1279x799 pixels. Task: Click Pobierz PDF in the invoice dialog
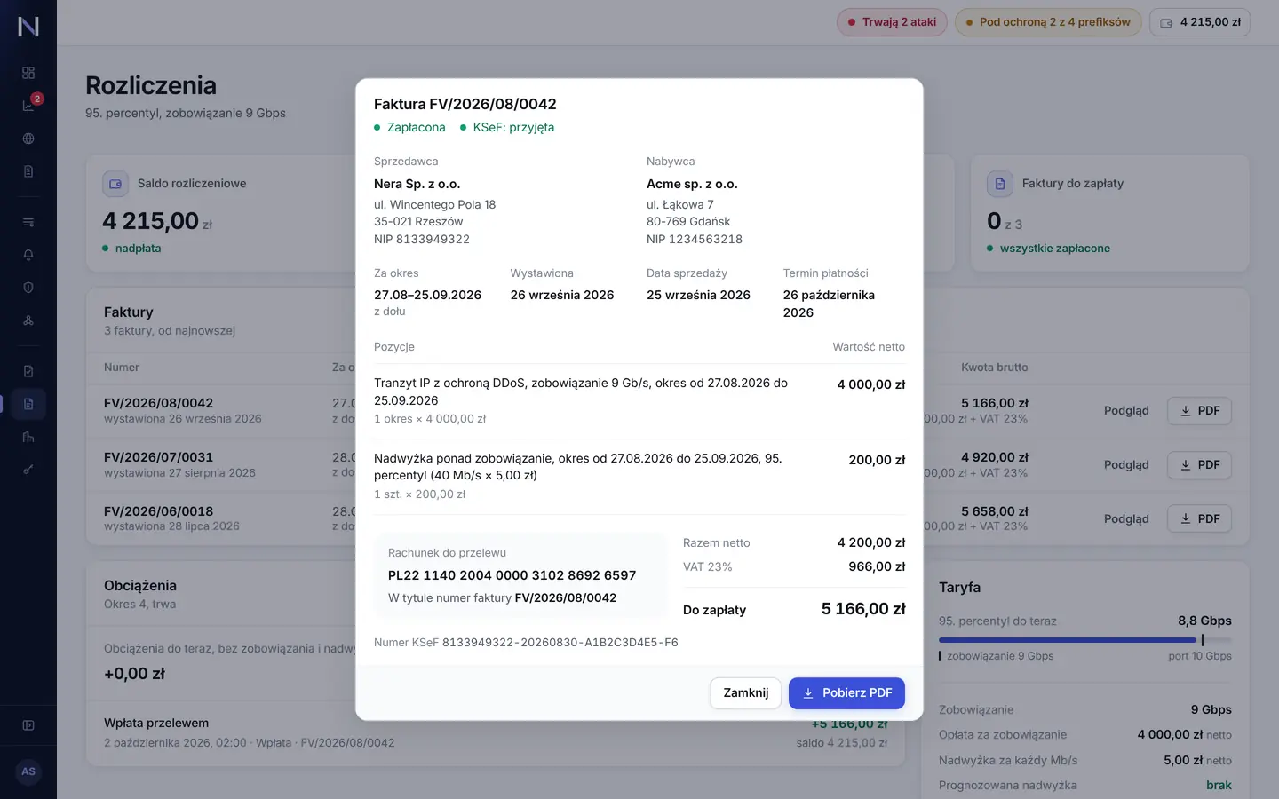click(846, 693)
